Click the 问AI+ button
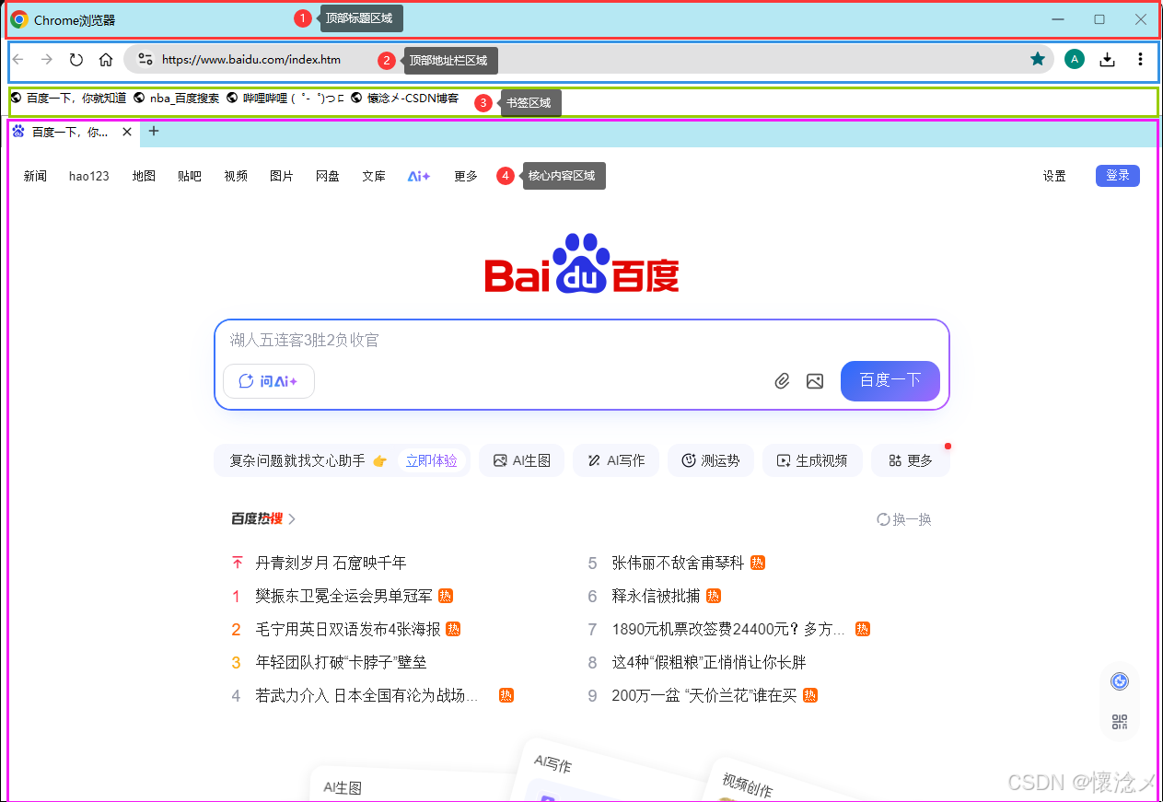1163x802 pixels. [269, 381]
